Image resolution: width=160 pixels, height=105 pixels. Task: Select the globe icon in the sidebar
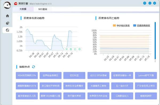pyautogui.click(x=7, y=30)
